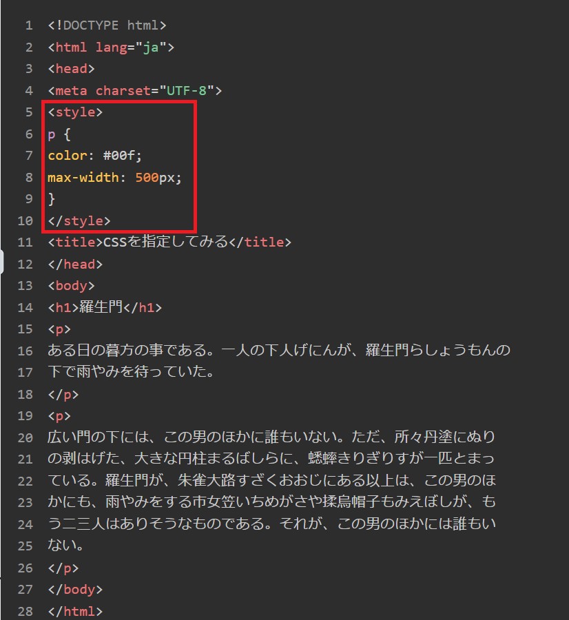This screenshot has width=569, height=620.
Task: Click the 羅生門 heading text in h1
Action: point(101,307)
